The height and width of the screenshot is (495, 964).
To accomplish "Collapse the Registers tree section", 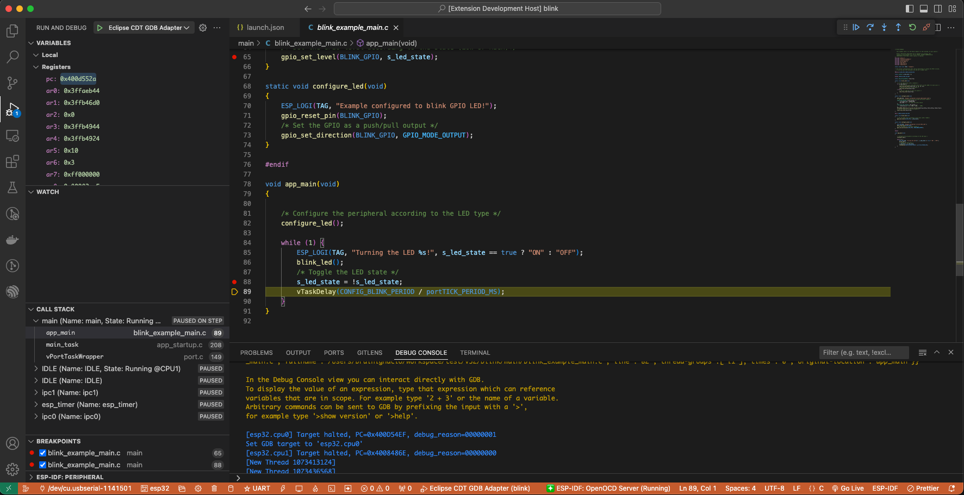I will (36, 67).
